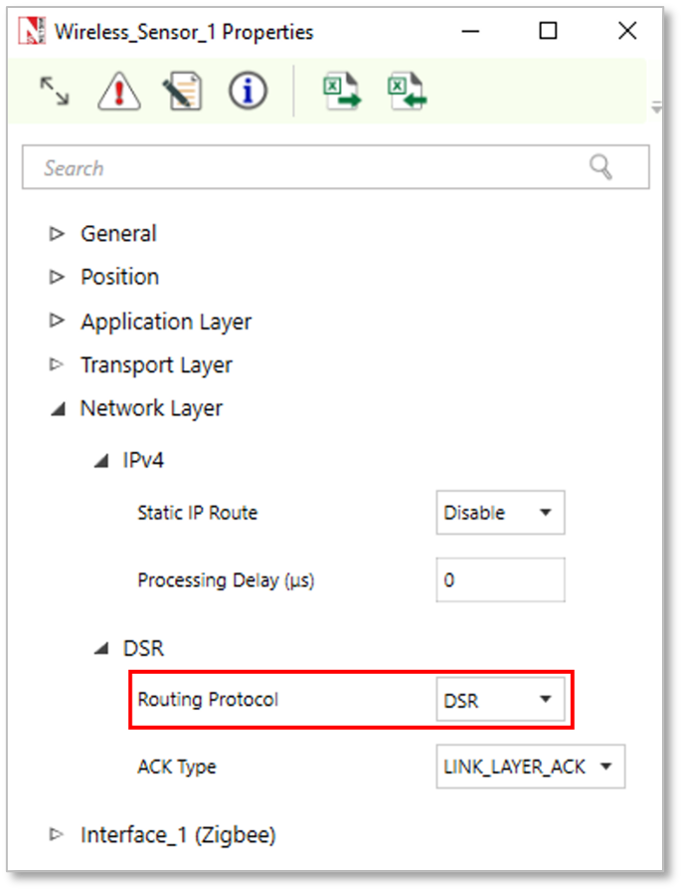Expand the Application Layer section
Image resolution: width=683 pixels, height=891 pixels.
tap(58, 322)
